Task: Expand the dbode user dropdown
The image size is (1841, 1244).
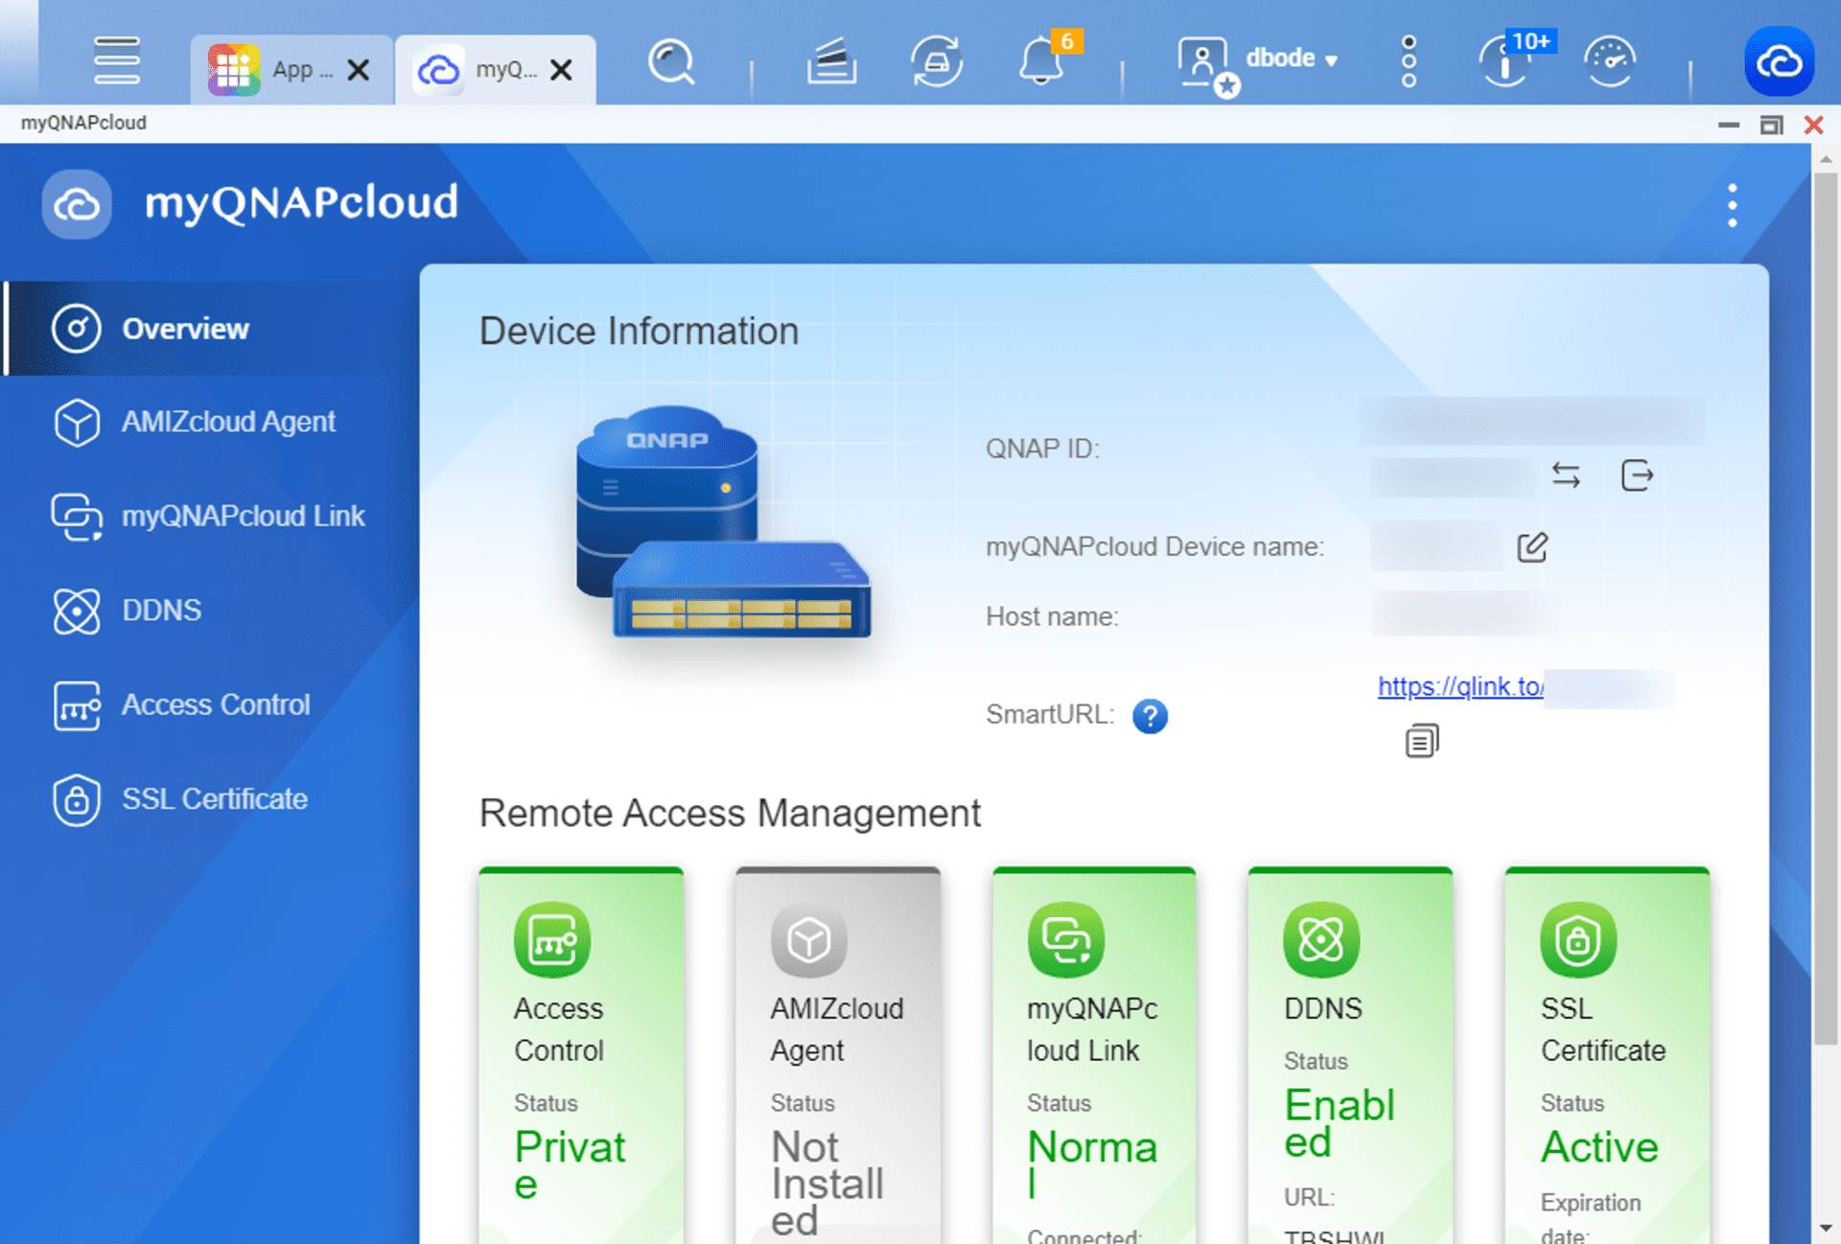Action: click(x=1291, y=58)
